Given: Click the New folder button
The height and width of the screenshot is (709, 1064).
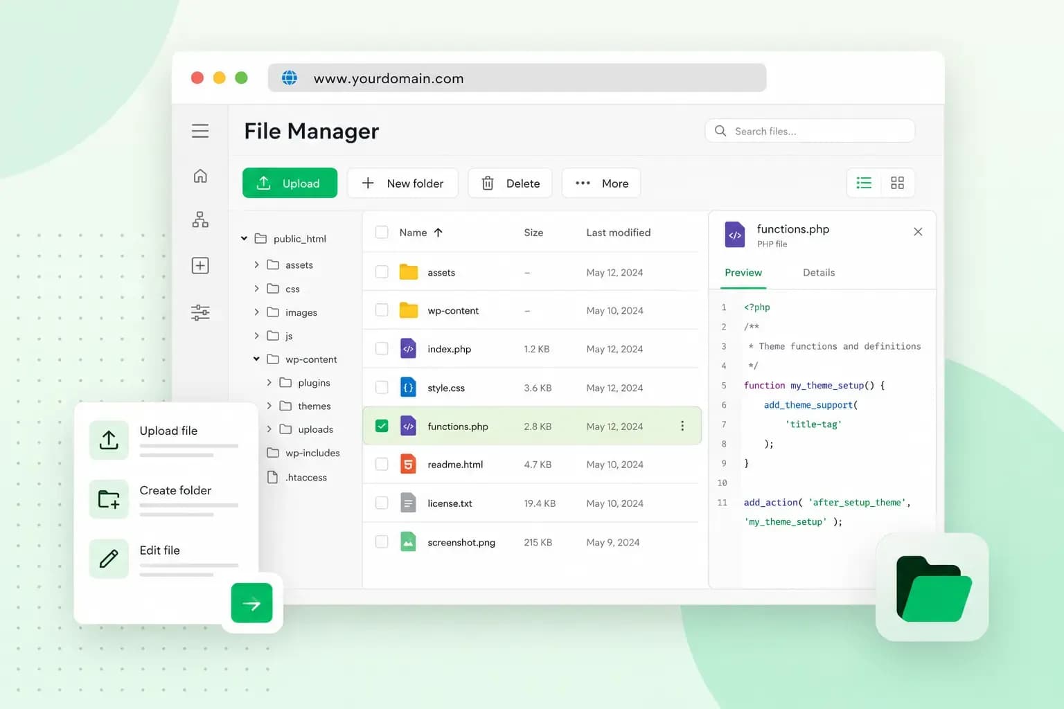Looking at the screenshot, I should [x=402, y=183].
